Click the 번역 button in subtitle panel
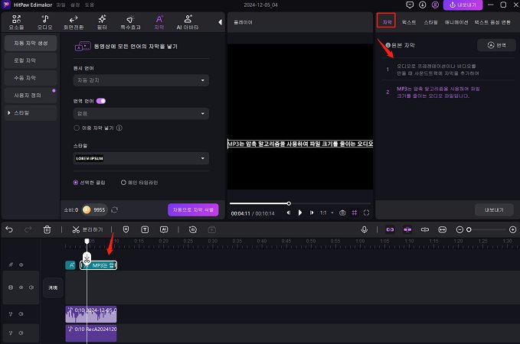This screenshot has width=520, height=344. coord(496,46)
